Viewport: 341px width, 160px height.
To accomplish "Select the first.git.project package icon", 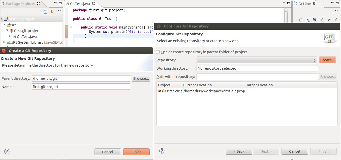I will point(11,31).
